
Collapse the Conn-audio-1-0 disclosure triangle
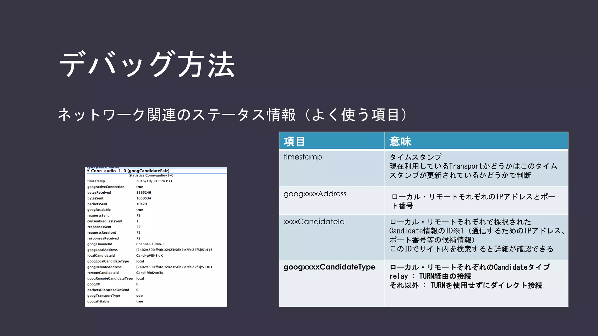click(x=88, y=171)
